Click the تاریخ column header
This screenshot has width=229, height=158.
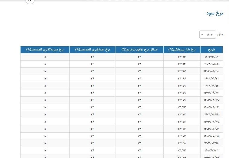coord(211,50)
